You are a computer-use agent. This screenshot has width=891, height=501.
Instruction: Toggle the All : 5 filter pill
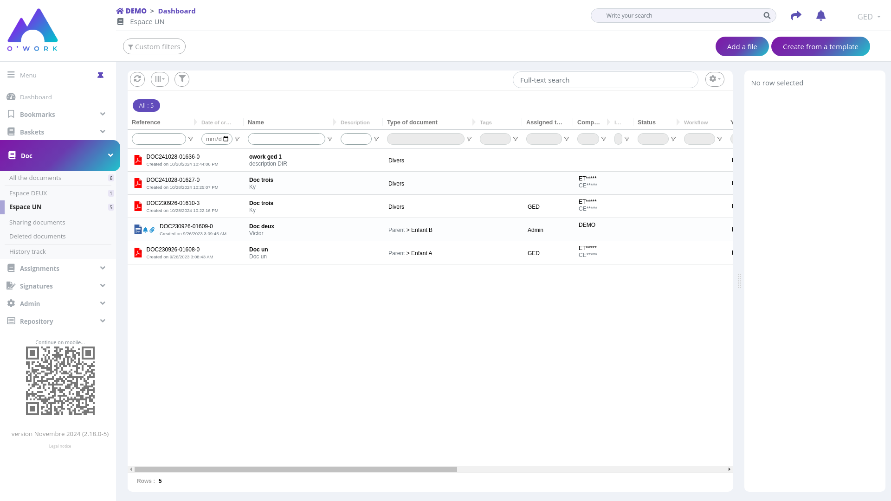[x=146, y=106]
